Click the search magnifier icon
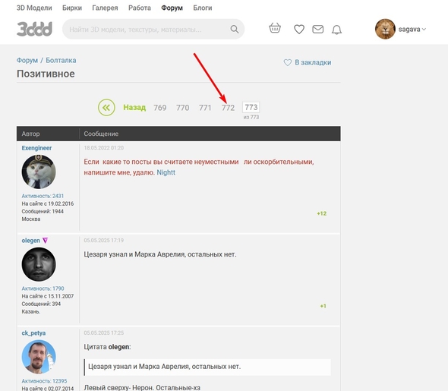The width and height of the screenshot is (448, 391). (235, 29)
